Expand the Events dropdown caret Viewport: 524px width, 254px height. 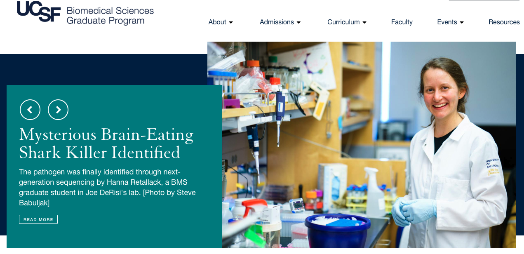tap(462, 22)
